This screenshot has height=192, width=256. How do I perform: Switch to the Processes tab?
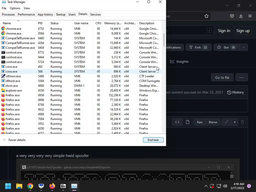click(x=8, y=14)
